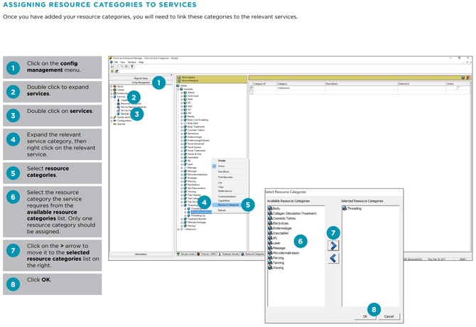Viewport: 476px width, 327px height.
Task: Select Body in available categories
Action: click(x=276, y=208)
